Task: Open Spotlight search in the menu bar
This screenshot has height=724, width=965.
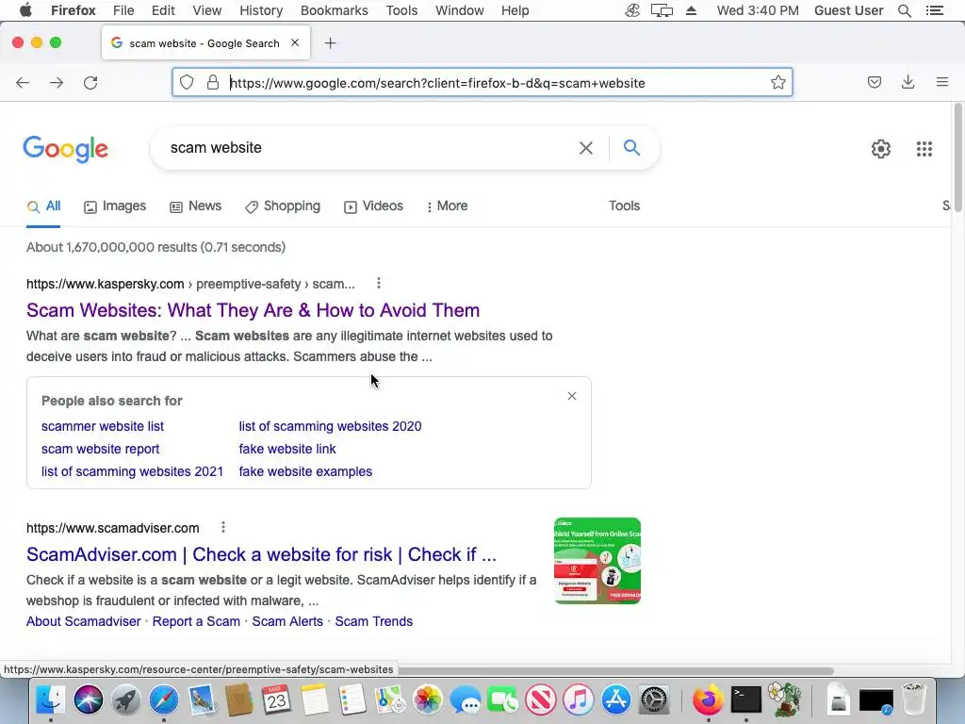Action: (905, 10)
